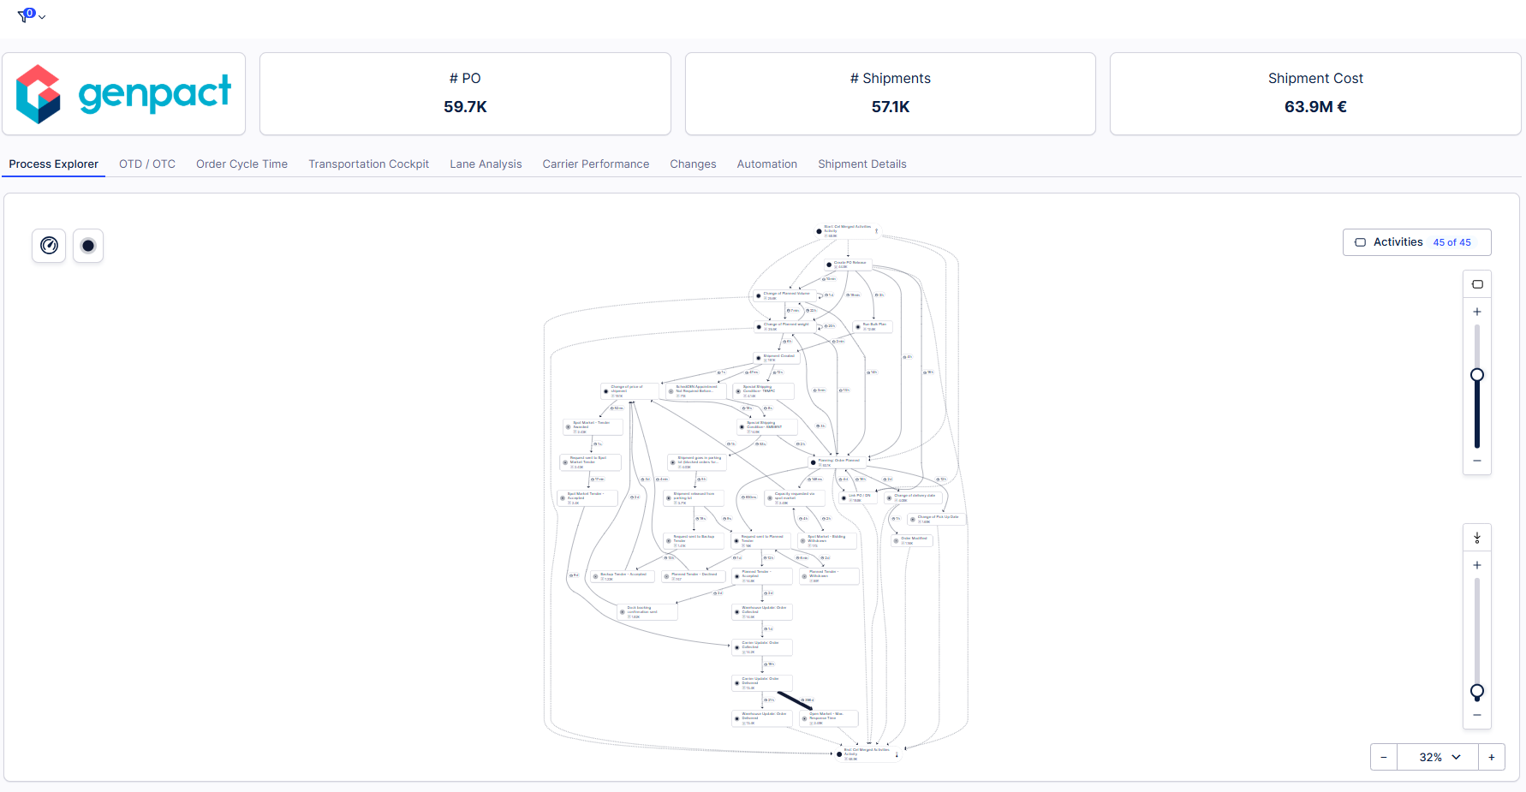Viewport: 1526px width, 792px height.
Task: Click plus icon on lower connections slider
Action: [x=1477, y=565]
